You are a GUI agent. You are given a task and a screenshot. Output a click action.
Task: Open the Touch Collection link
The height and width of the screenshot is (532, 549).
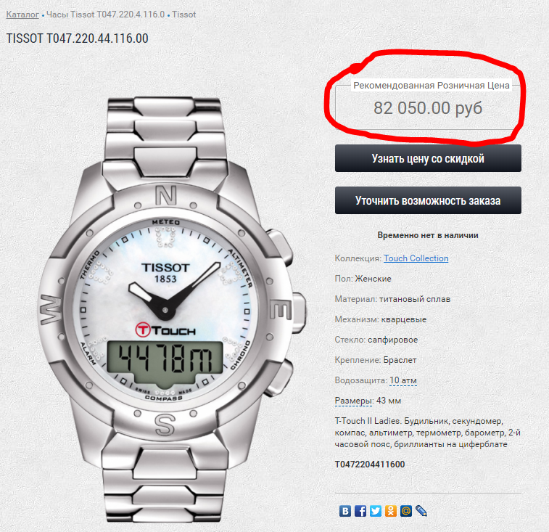pos(416,258)
